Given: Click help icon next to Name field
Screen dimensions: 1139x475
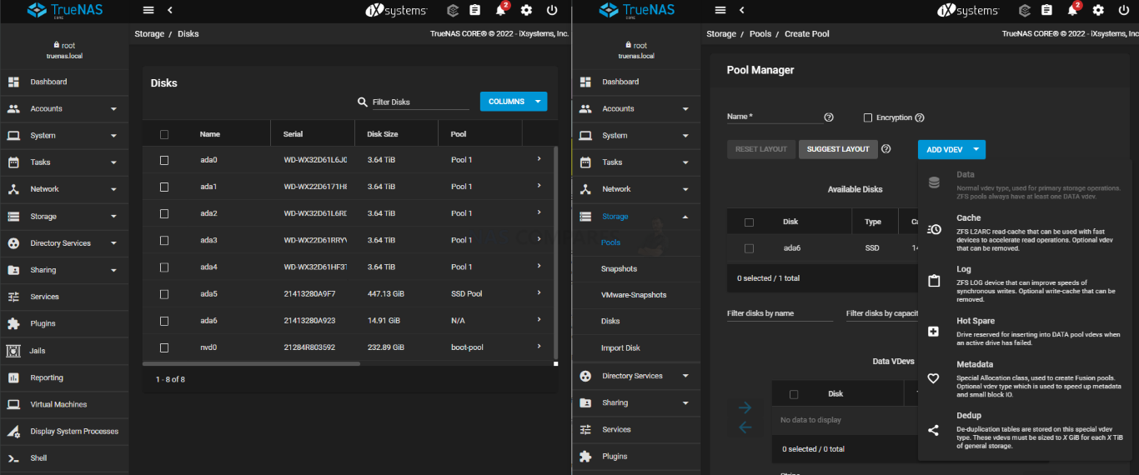Looking at the screenshot, I should tap(829, 117).
